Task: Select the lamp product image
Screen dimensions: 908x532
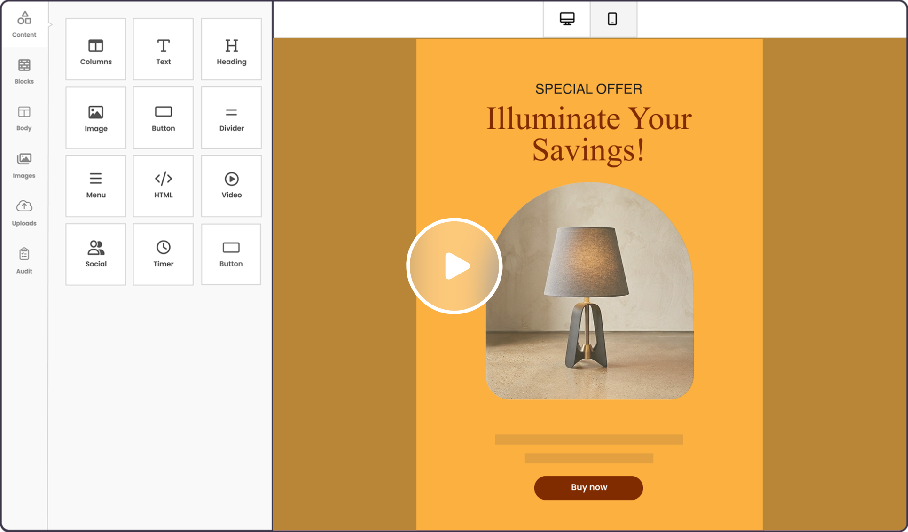Action: (x=589, y=291)
